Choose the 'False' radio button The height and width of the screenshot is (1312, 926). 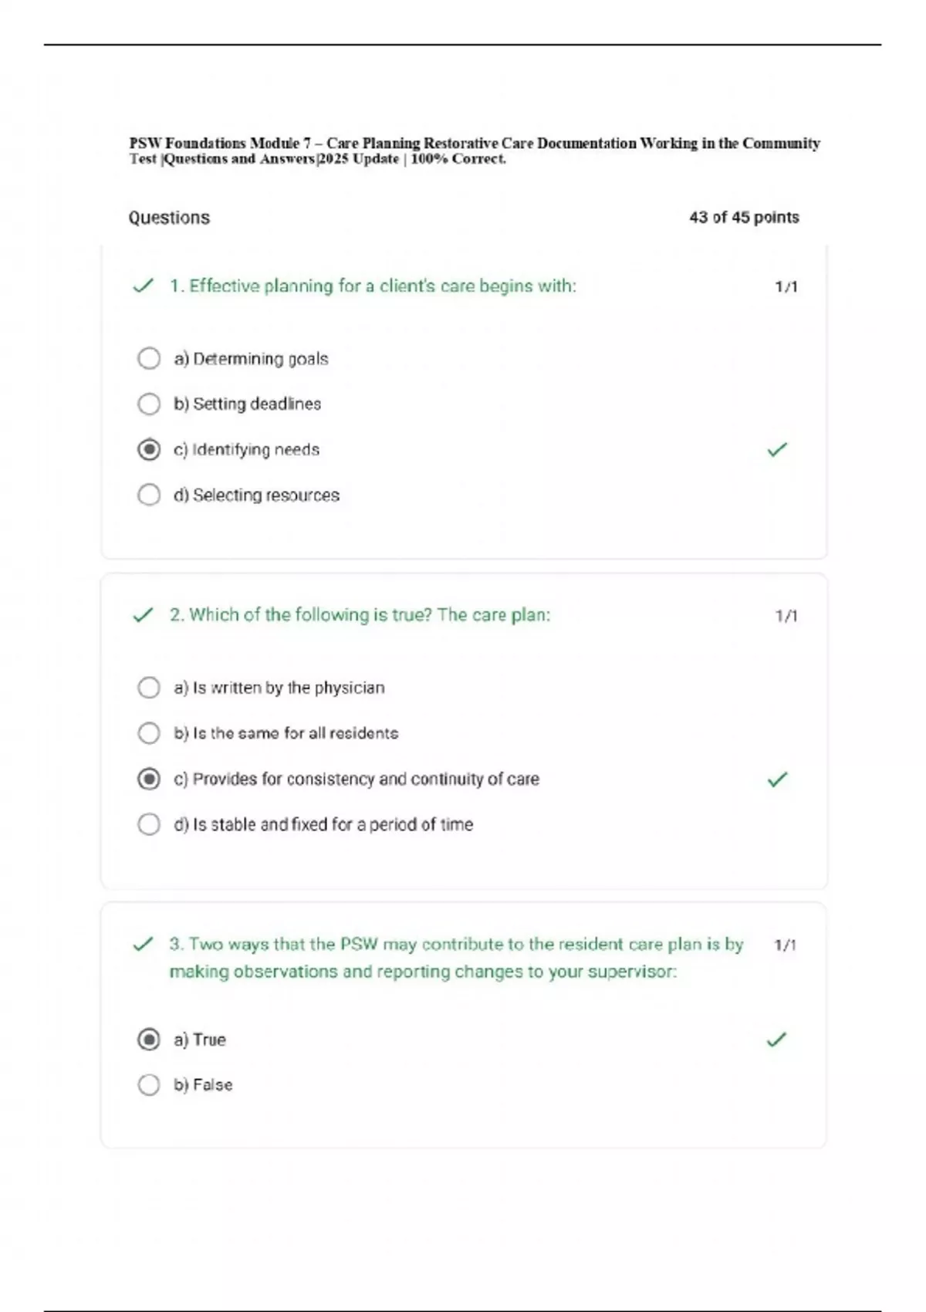pyautogui.click(x=149, y=1085)
